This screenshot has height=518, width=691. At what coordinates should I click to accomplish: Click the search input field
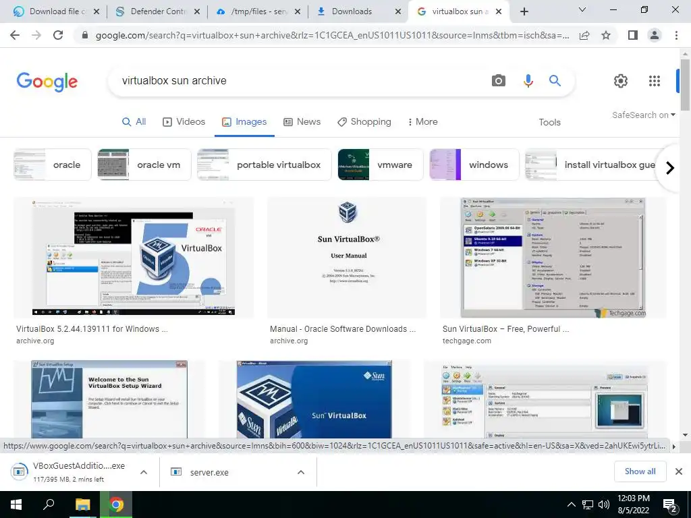[300, 81]
